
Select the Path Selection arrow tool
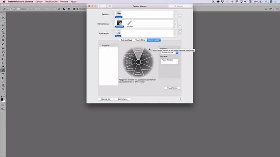click(3, 78)
